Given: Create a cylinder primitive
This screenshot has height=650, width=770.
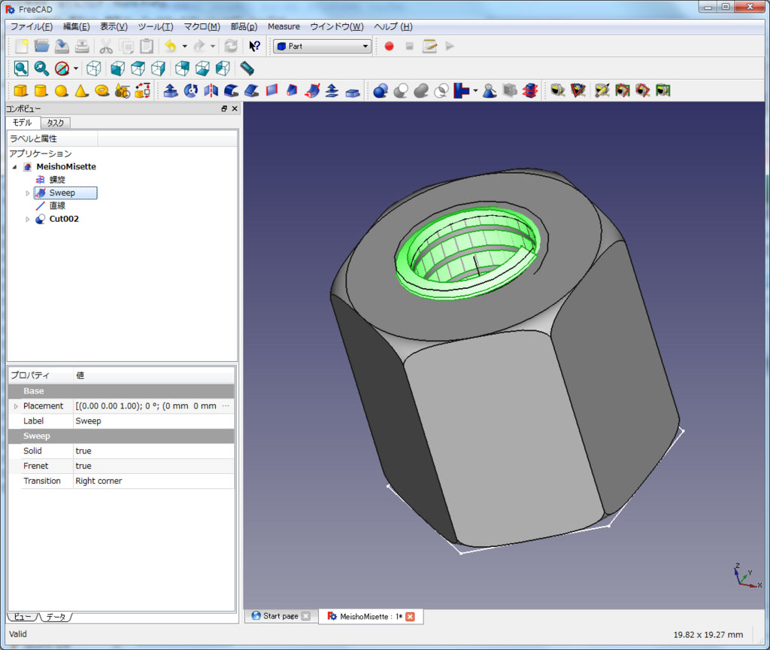Looking at the screenshot, I should (x=41, y=90).
